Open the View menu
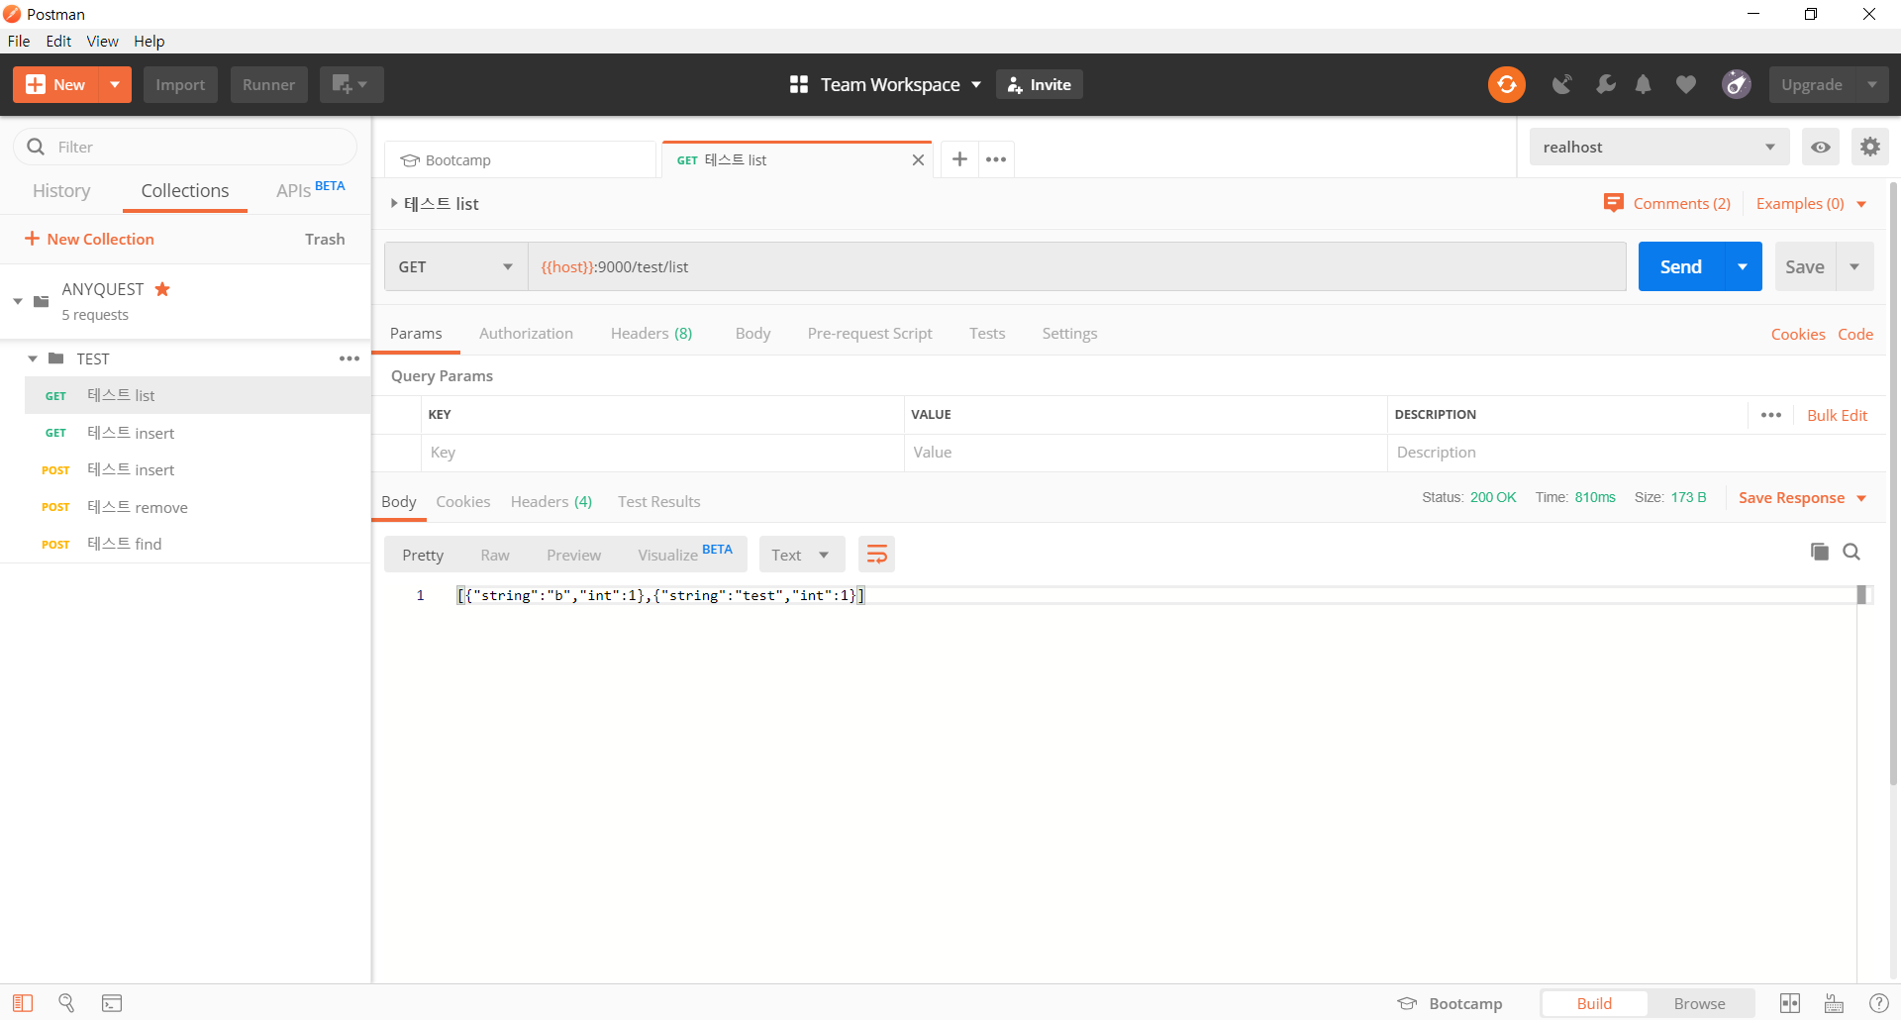The height and width of the screenshot is (1020, 1901). click(x=102, y=41)
